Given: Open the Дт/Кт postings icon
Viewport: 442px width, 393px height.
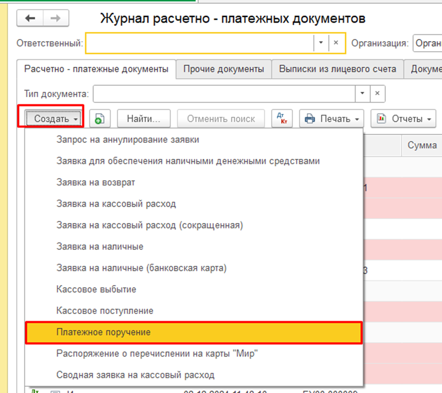Looking at the screenshot, I should click(282, 119).
